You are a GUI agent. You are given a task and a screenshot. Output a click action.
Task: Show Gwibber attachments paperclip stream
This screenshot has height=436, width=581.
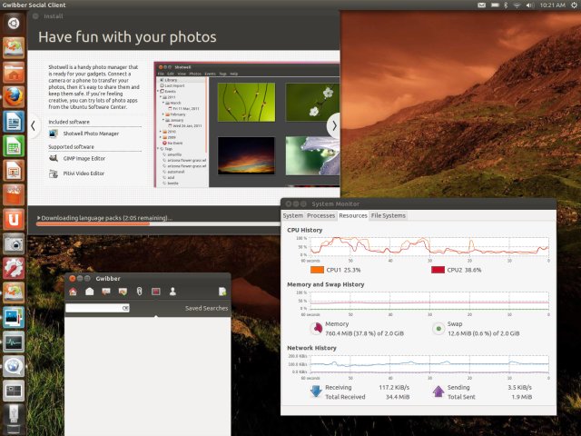pyautogui.click(x=139, y=292)
